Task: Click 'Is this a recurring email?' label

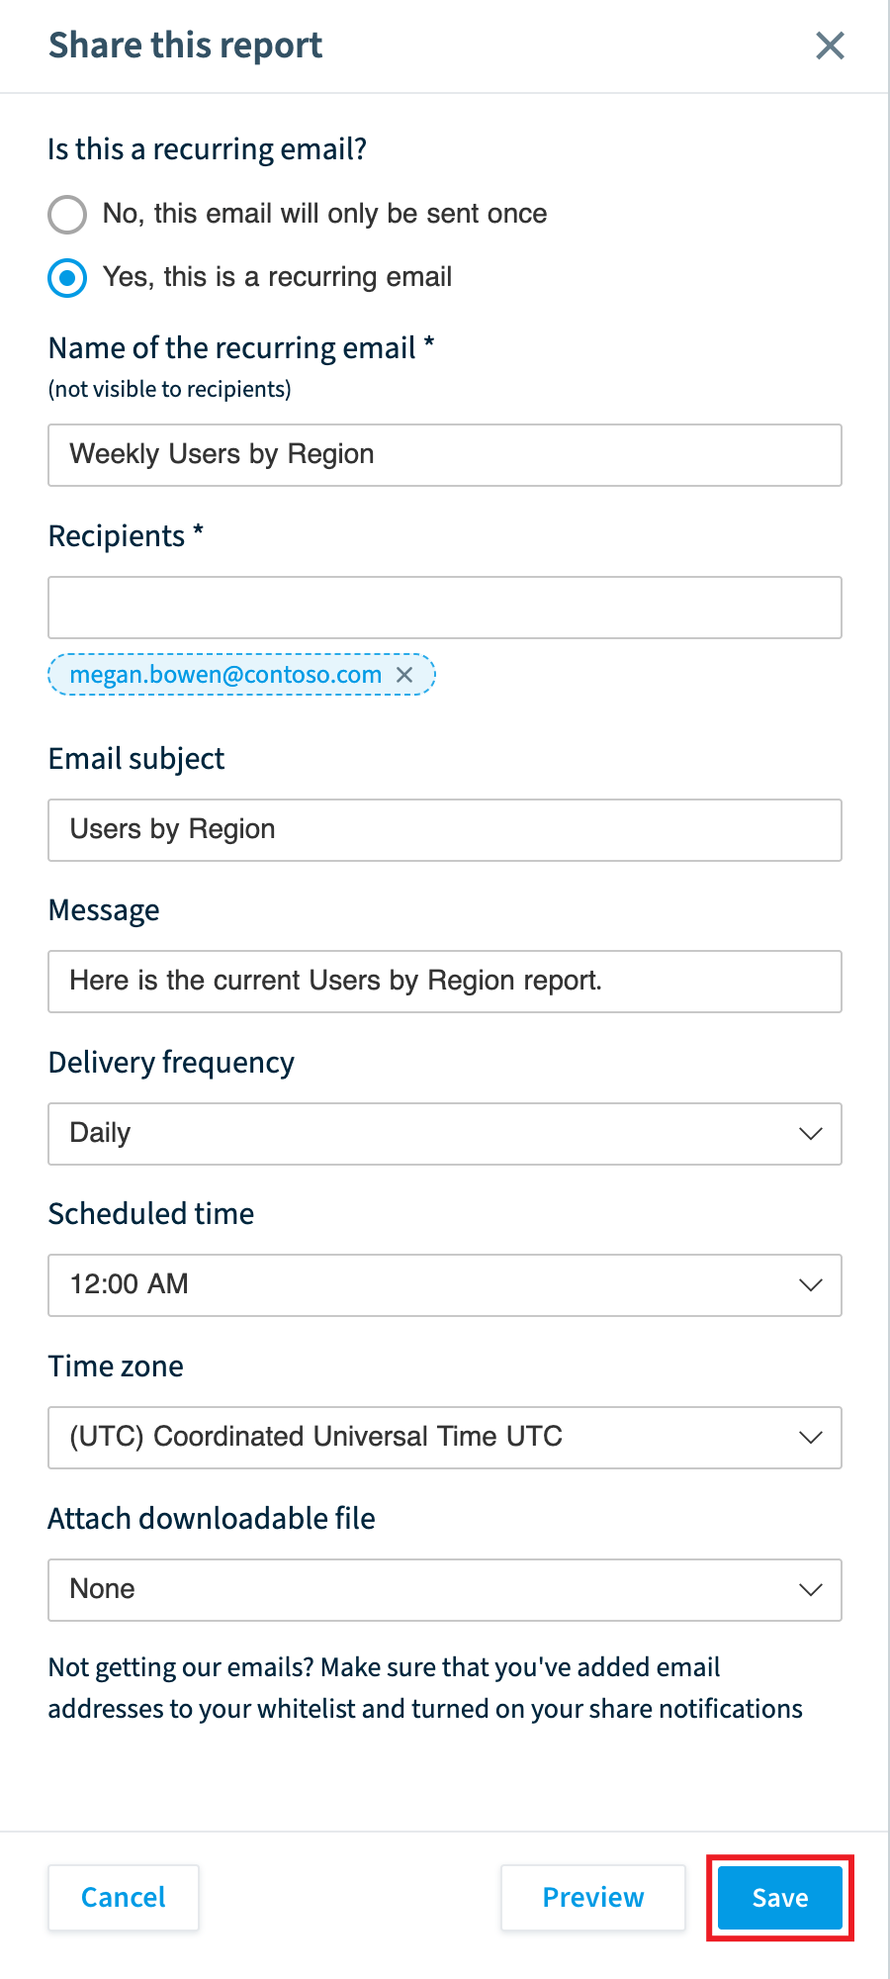Action: (x=208, y=149)
